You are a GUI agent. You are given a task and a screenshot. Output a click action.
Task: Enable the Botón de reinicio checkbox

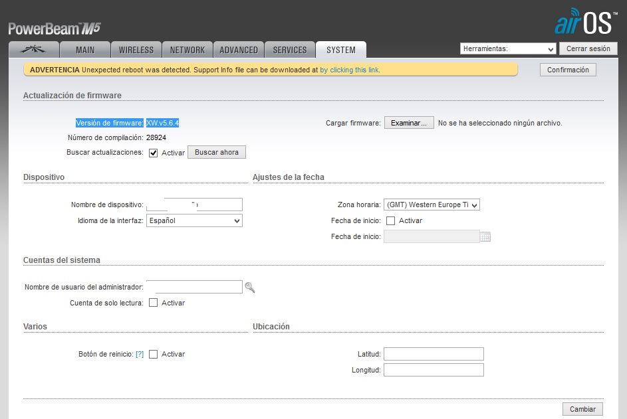(x=153, y=355)
